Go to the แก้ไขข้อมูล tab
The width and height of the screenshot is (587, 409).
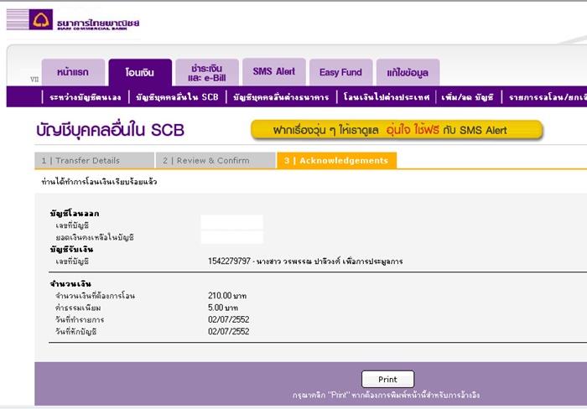tap(408, 72)
